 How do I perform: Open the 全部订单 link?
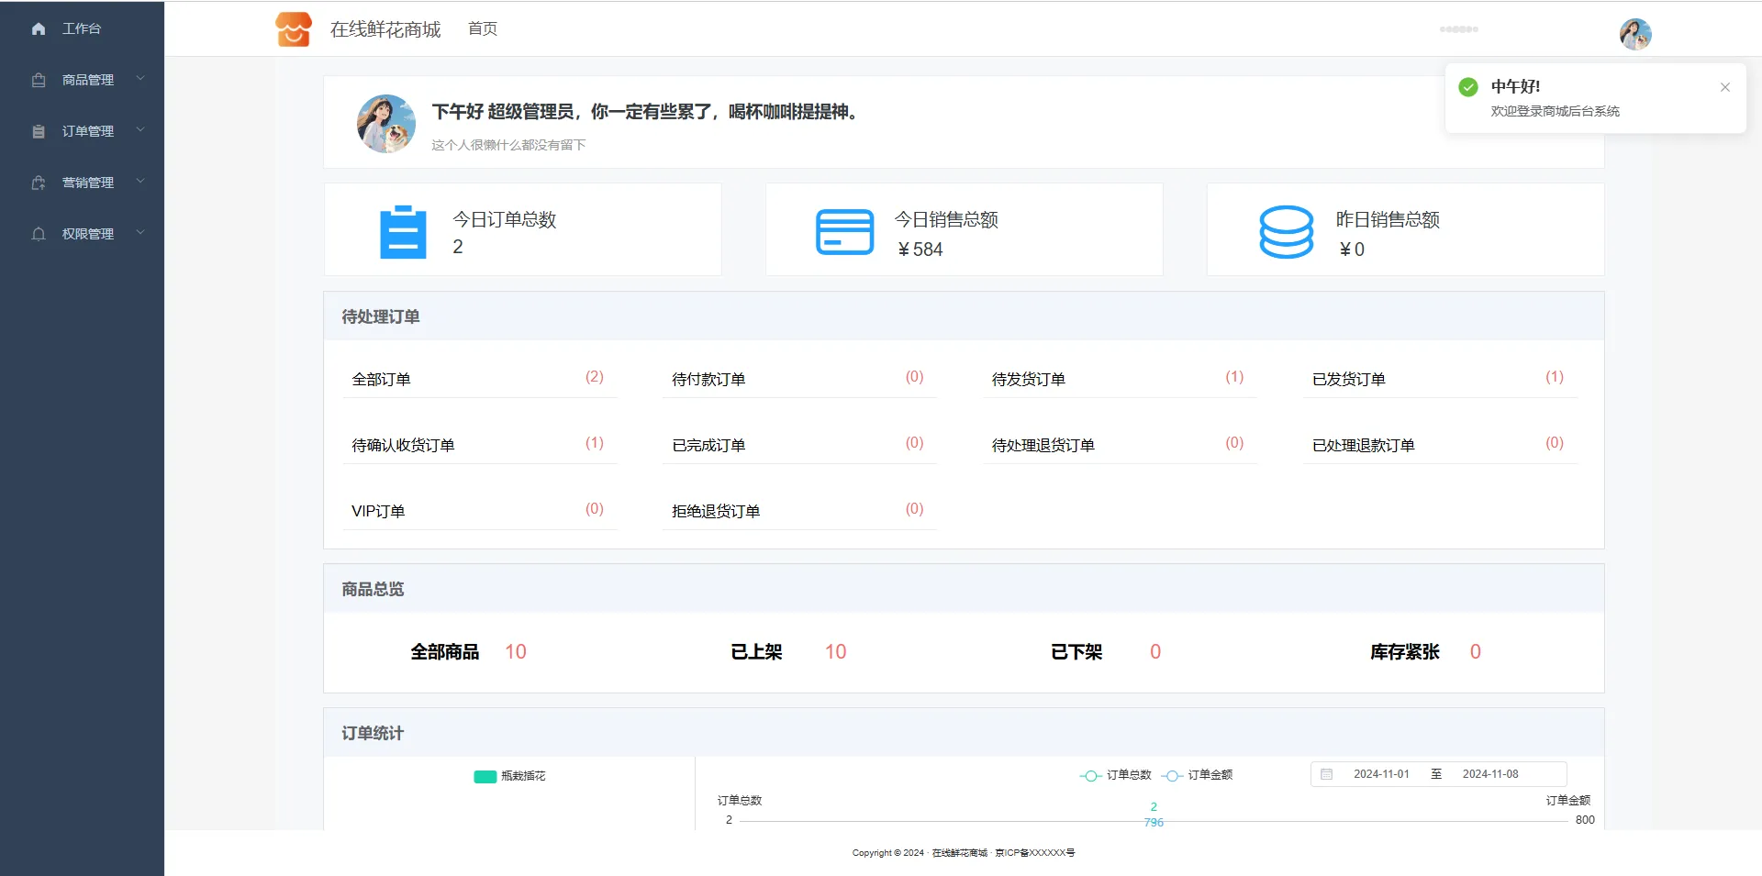[381, 379]
